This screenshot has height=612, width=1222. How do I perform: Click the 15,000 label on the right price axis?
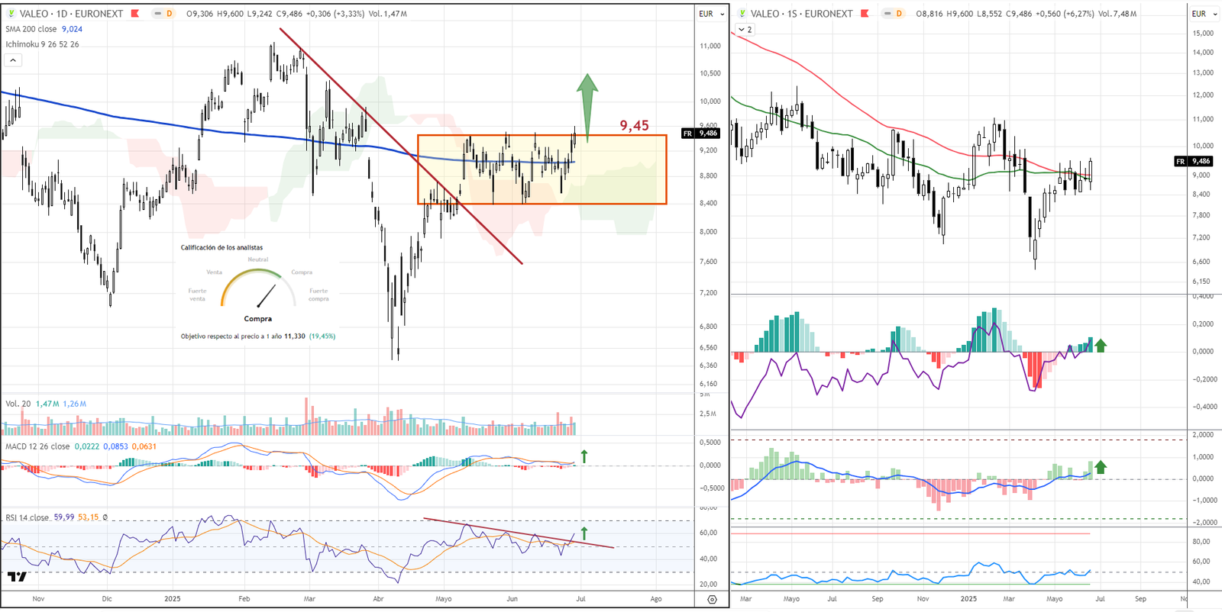[1203, 33]
